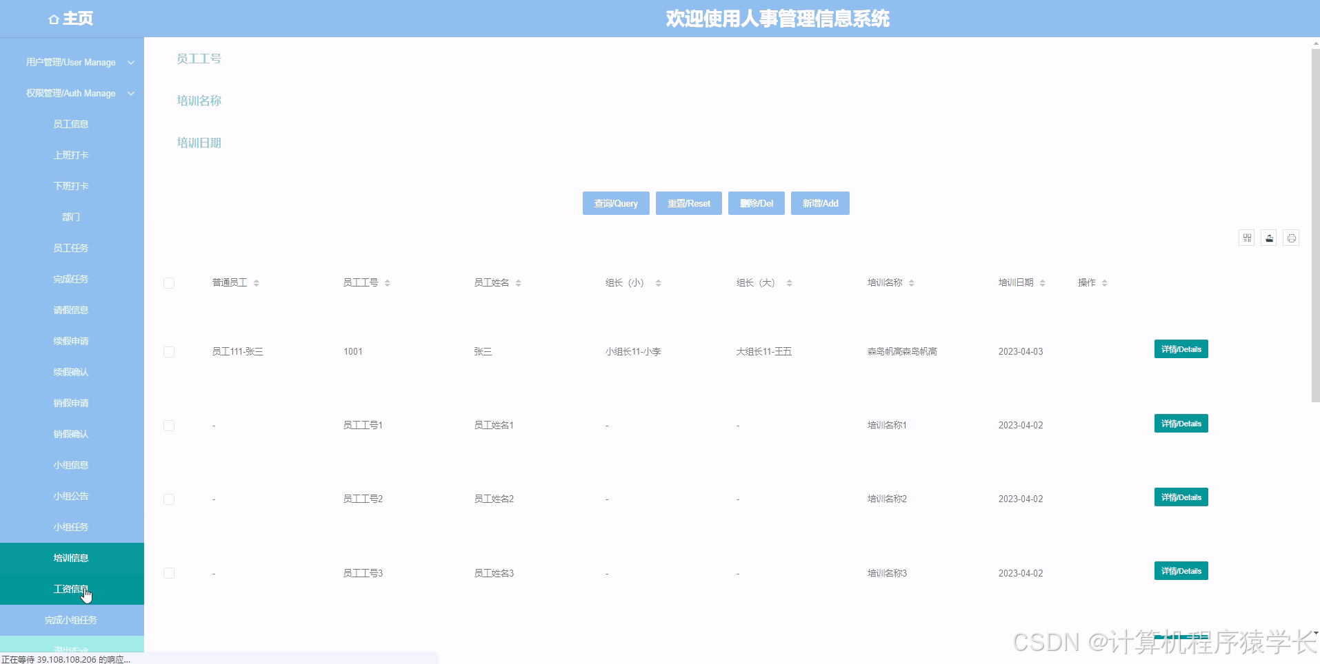Open the column display settings grid icon
The height and width of the screenshot is (664, 1320).
tap(1246, 238)
